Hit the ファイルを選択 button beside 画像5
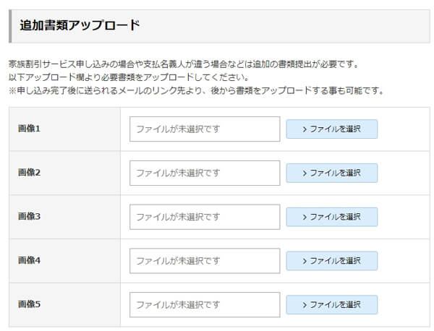The image size is (434, 331). tap(331, 305)
